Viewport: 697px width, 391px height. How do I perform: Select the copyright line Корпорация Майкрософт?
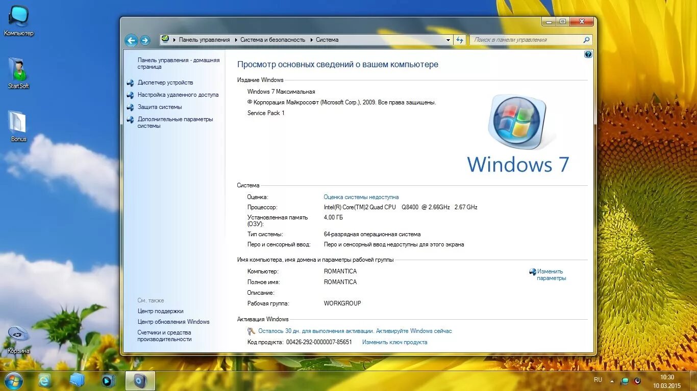tap(342, 102)
